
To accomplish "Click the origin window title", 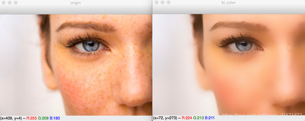I will point(76,3).
